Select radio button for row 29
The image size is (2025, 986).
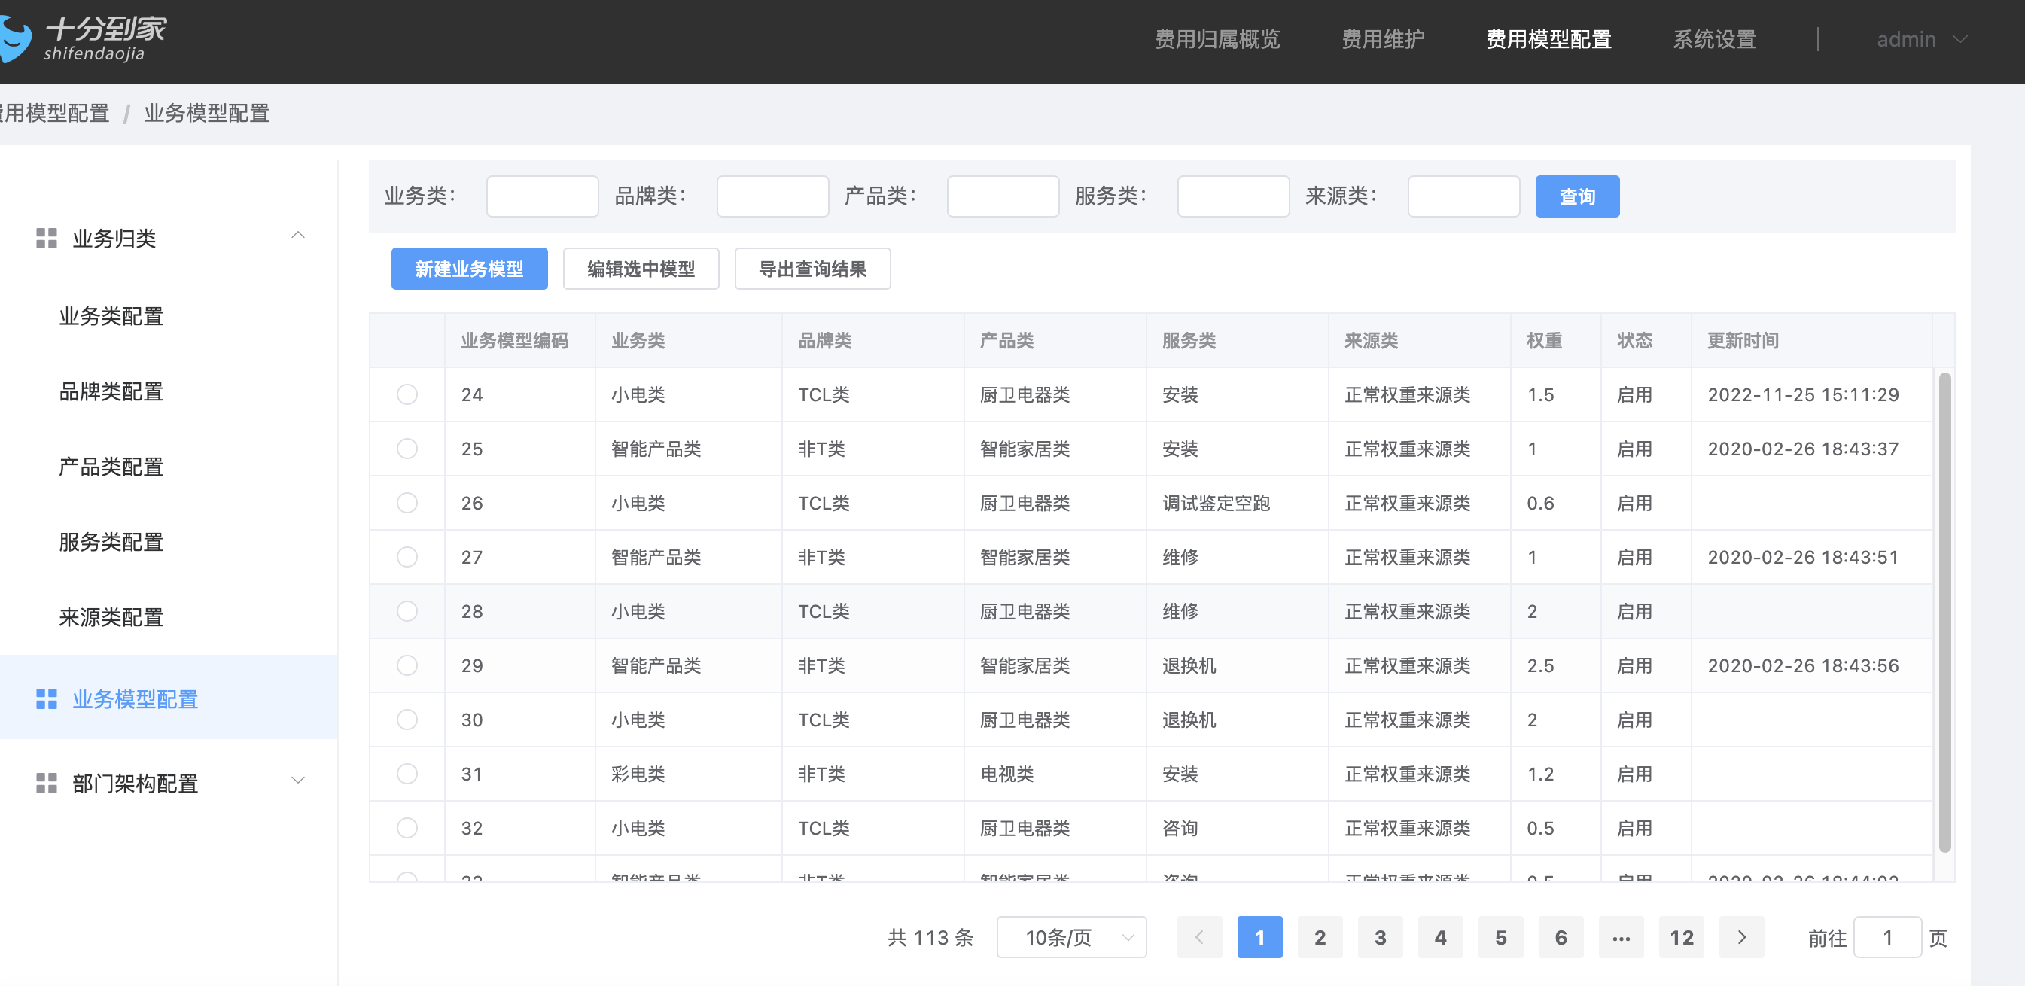407,665
